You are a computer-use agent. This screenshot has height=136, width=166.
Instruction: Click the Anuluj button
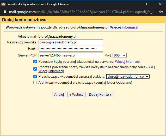[x=59, y=95]
